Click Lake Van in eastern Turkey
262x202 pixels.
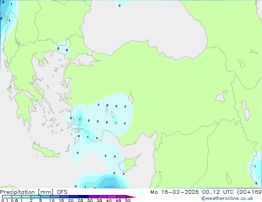tap(222, 97)
